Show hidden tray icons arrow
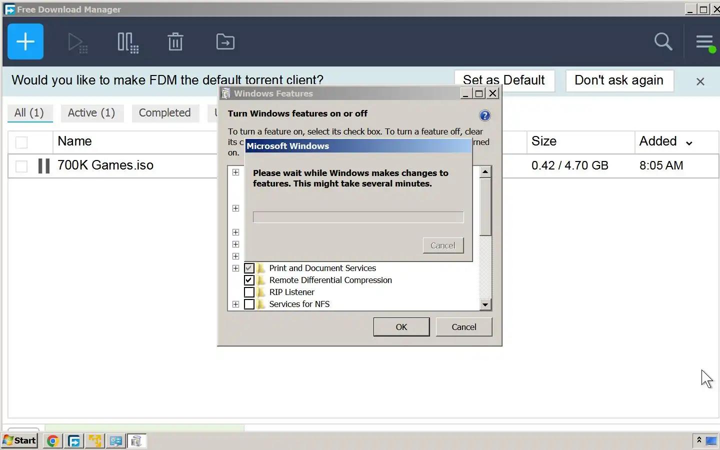The height and width of the screenshot is (450, 720). pyautogui.click(x=699, y=440)
